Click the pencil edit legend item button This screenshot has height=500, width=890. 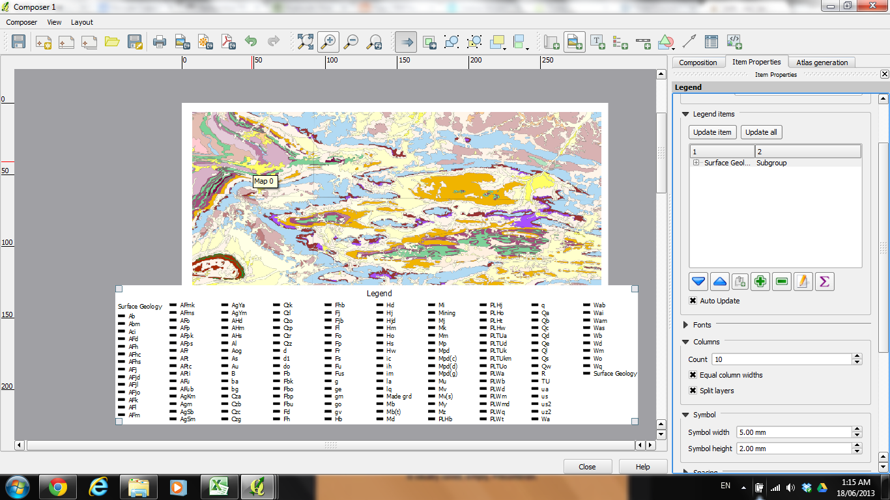click(x=803, y=282)
